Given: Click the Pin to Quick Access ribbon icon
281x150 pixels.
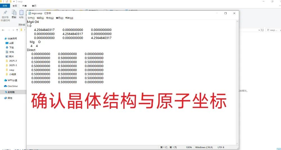Looking at the screenshot, I should [x=5, y=13].
